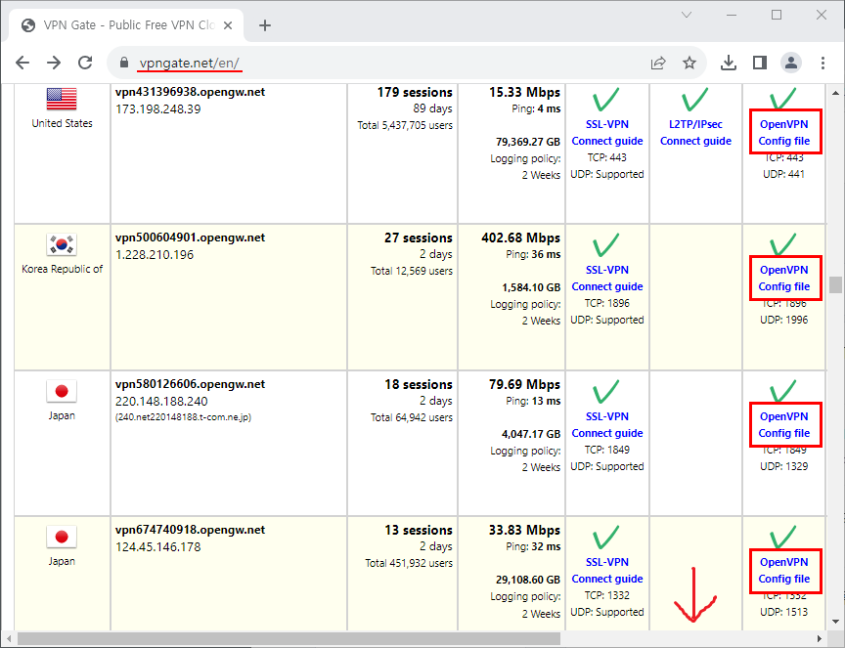This screenshot has width=845, height=648.
Task: Click the 15.33 Mbps speed value
Action: pos(524,92)
